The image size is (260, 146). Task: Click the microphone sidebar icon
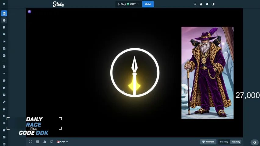pyautogui.click(x=4, y=102)
